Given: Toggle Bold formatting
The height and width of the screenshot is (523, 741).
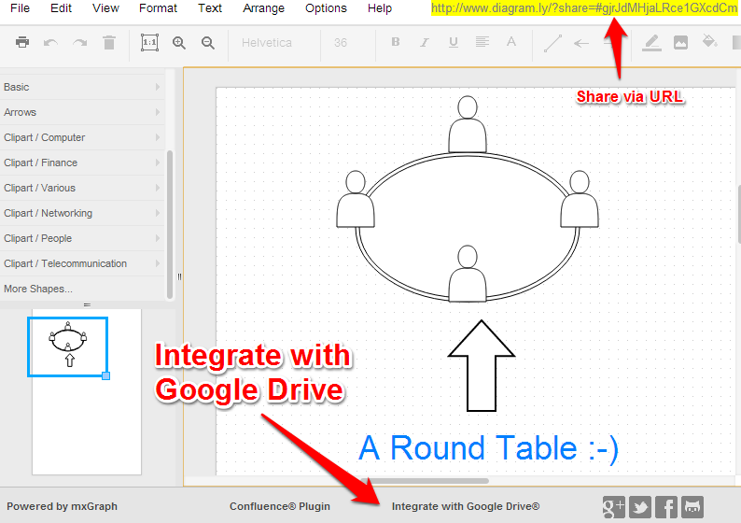Looking at the screenshot, I should click(396, 42).
